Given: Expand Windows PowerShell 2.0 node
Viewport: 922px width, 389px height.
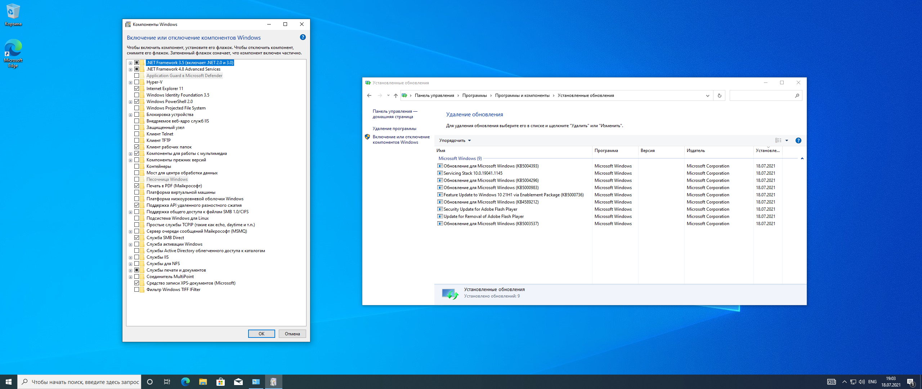Looking at the screenshot, I should 130,102.
